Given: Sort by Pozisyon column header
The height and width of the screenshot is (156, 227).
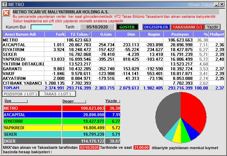Looking at the screenshot, I should [x=178, y=34].
